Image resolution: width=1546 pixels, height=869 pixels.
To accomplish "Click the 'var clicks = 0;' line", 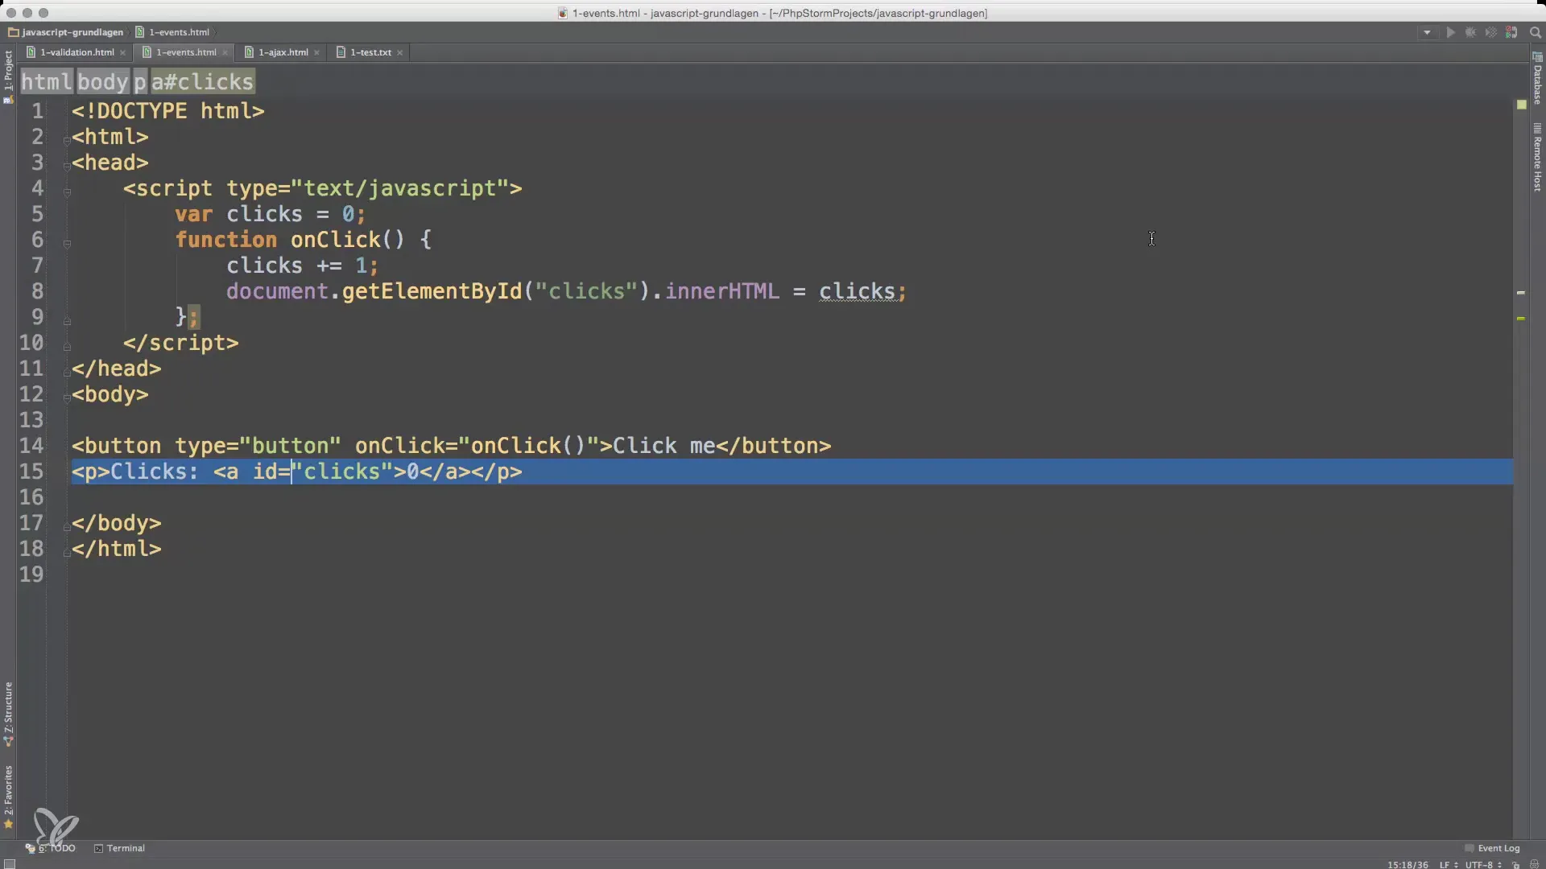I will 270,214.
